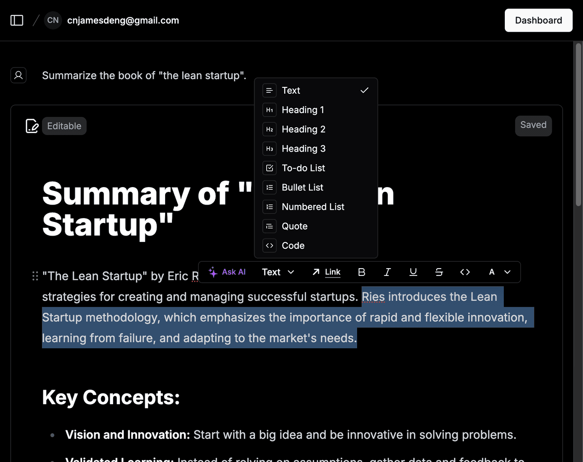Choose To-do List block type
This screenshot has width=583, height=462.
tap(303, 168)
